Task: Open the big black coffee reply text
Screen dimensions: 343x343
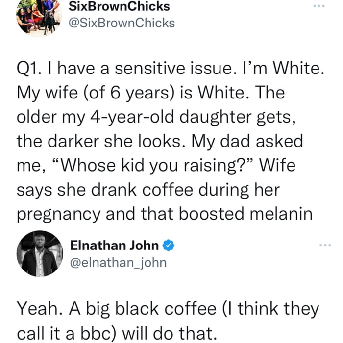Action: (167, 321)
